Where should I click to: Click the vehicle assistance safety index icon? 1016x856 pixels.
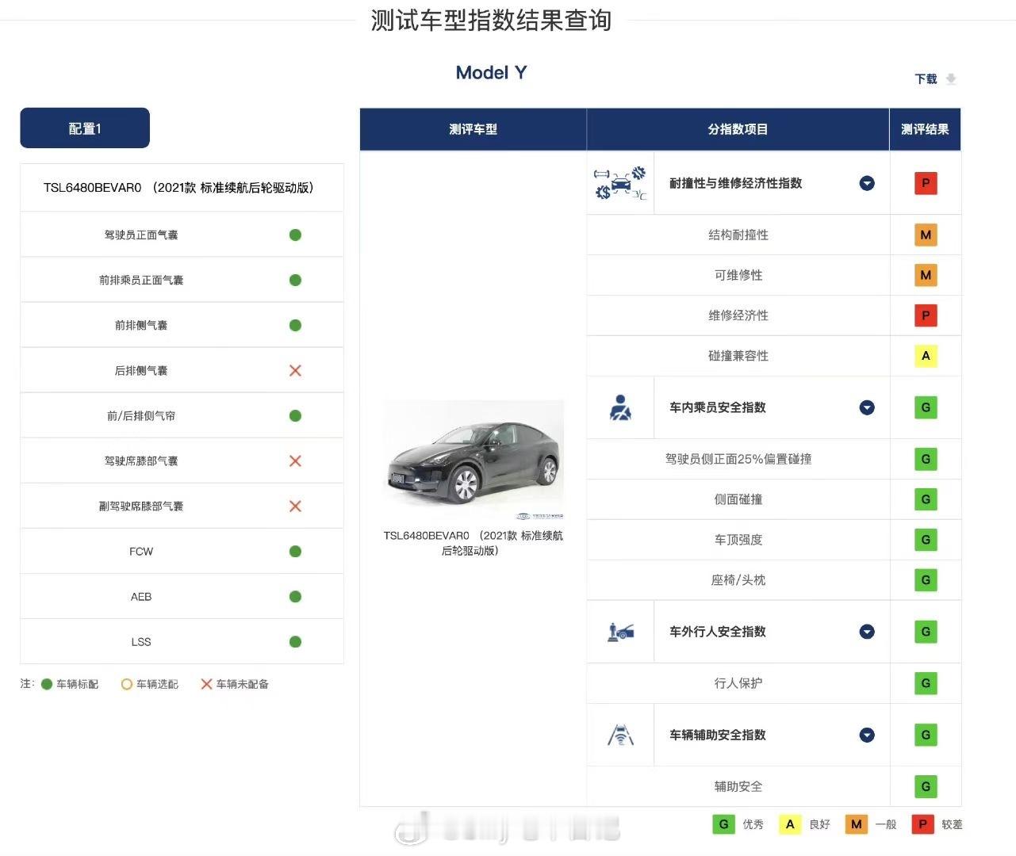[x=620, y=735]
